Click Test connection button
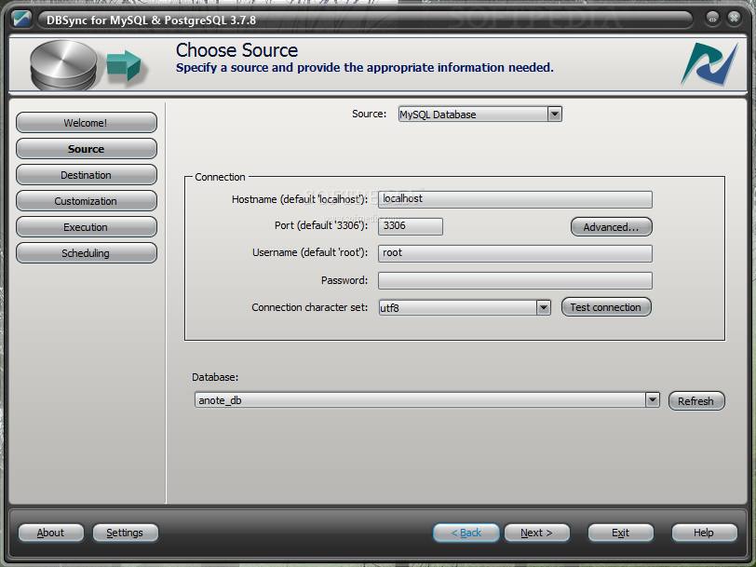The width and height of the screenshot is (756, 567). pos(606,307)
